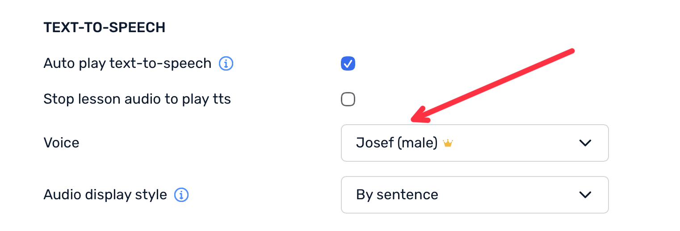
Task: Disable Auto play text-to-speech checkbox
Action: click(x=348, y=64)
